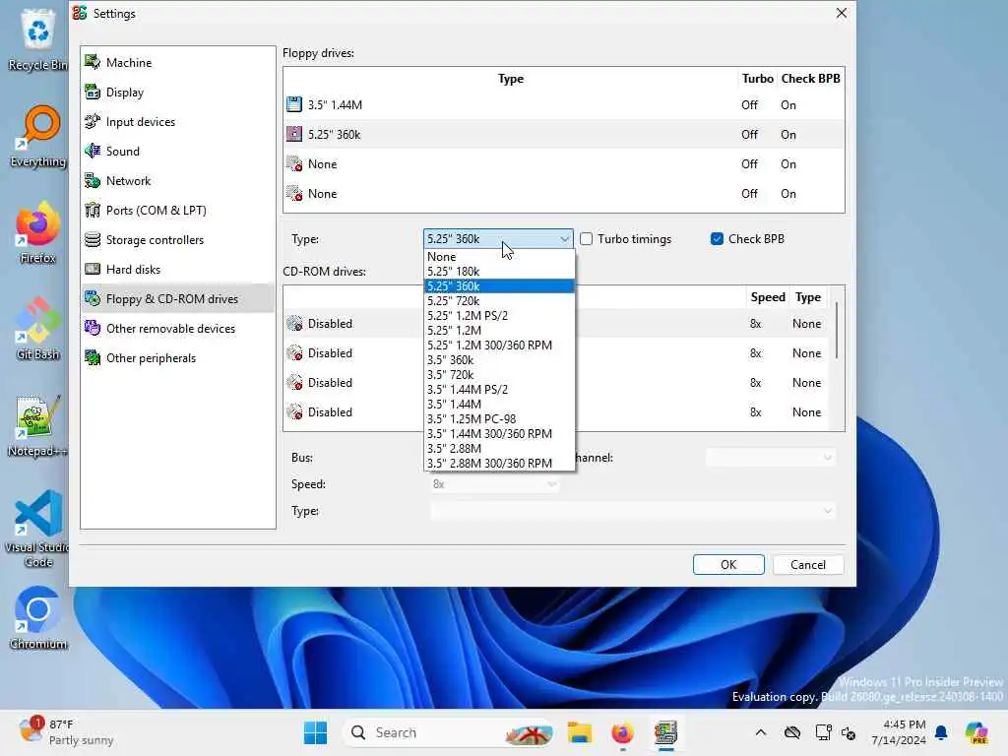Select the Ports (COM & LPT) icon
The image size is (1008, 756).
coord(93,211)
